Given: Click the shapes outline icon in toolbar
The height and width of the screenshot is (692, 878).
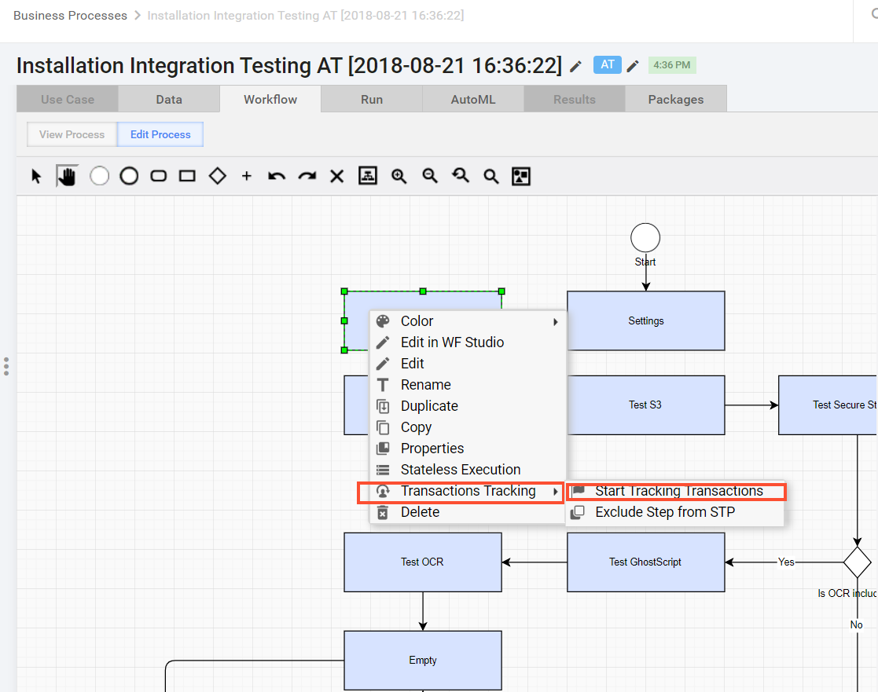Looking at the screenshot, I should pyautogui.click(x=521, y=176).
